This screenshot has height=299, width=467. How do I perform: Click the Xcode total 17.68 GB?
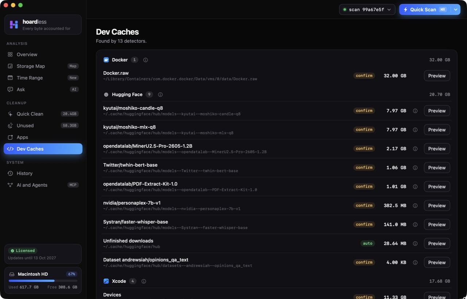(x=440, y=281)
